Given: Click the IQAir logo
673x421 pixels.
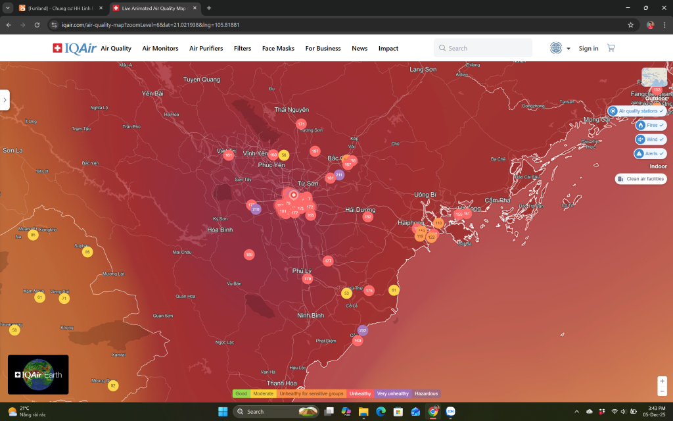Looking at the screenshot, I should (71, 47).
